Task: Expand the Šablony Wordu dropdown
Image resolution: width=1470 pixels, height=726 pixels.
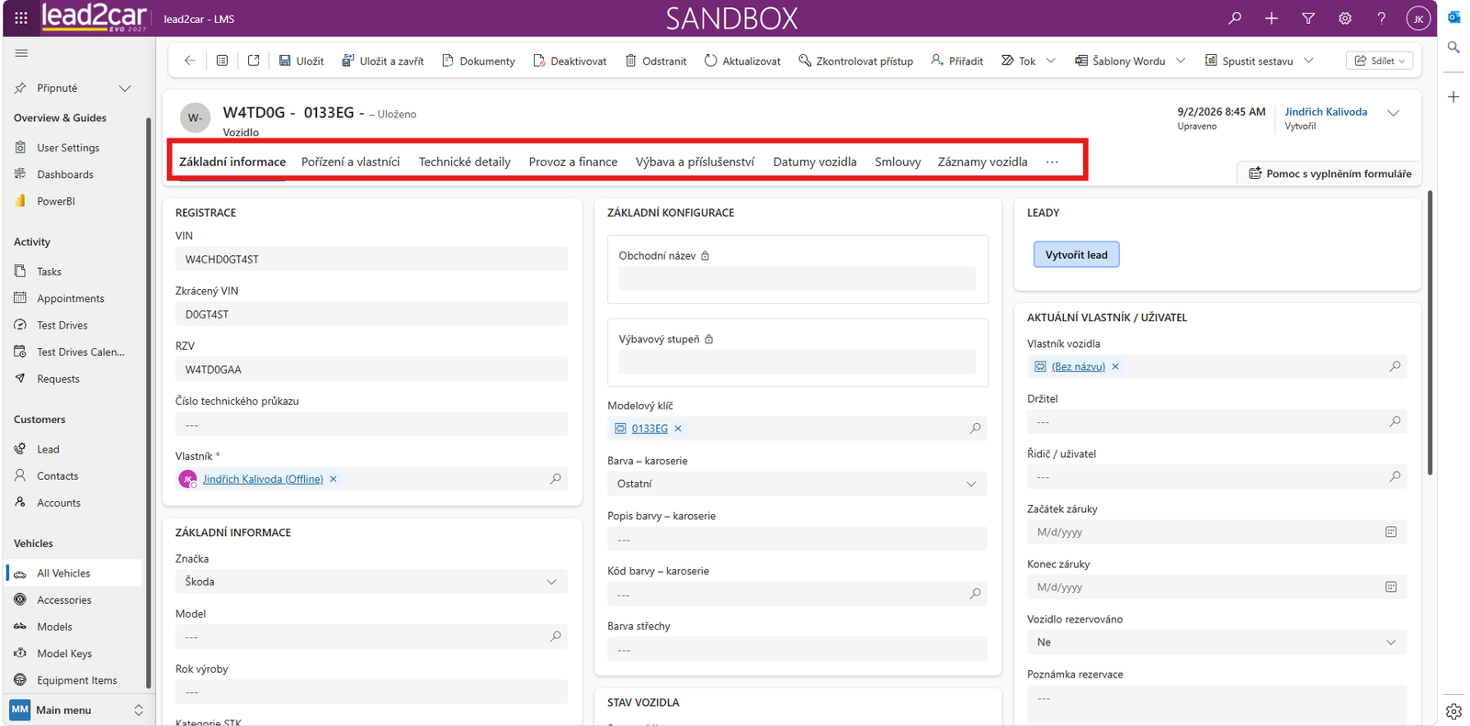Action: click(1181, 61)
